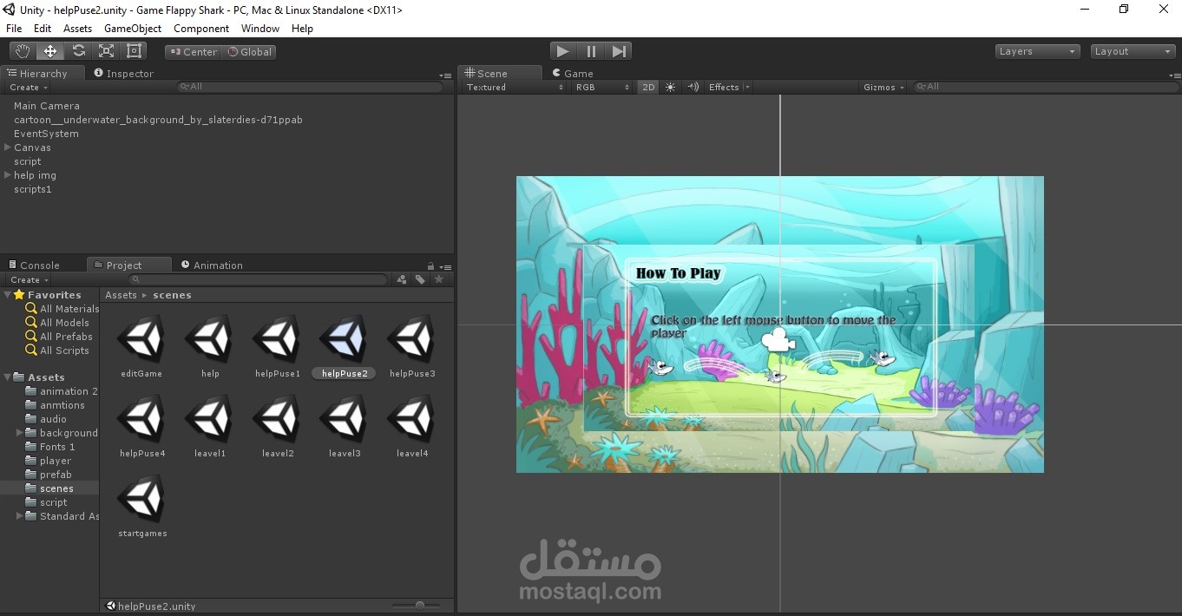The image size is (1182, 616).
Task: Click the Pause button
Action: 591,51
